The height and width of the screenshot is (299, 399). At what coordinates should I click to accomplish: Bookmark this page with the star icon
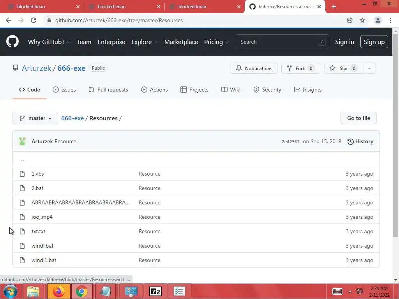pos(362,20)
